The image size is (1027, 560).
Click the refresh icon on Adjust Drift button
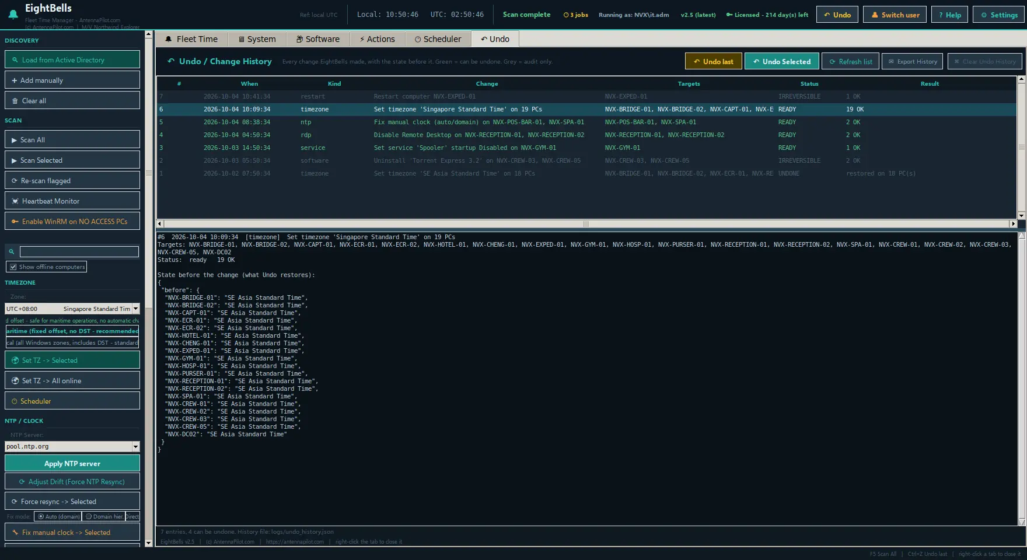pyautogui.click(x=22, y=482)
